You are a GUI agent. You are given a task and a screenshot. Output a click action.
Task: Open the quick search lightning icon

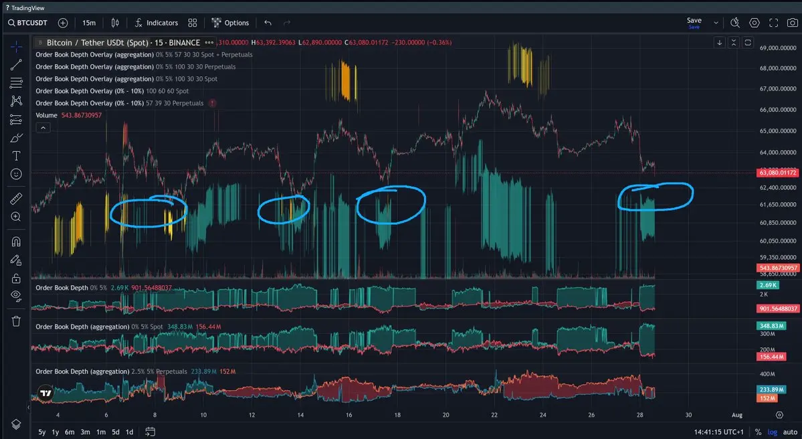pyautogui.click(x=735, y=23)
